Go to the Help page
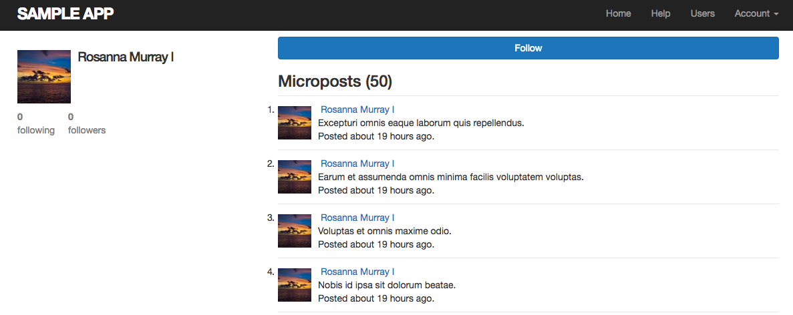The height and width of the screenshot is (315, 793). click(660, 14)
